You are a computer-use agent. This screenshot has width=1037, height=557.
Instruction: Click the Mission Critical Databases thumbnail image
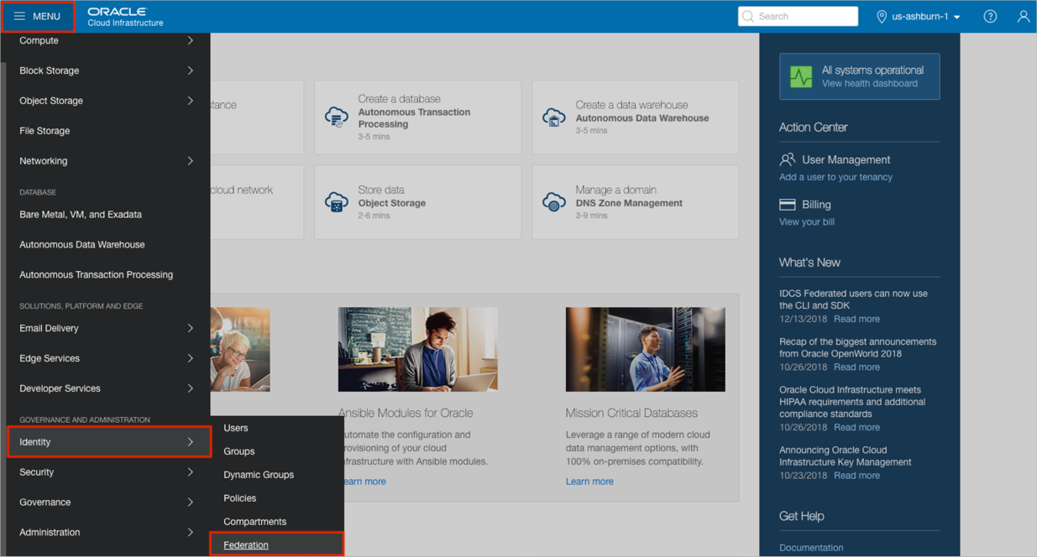click(645, 349)
